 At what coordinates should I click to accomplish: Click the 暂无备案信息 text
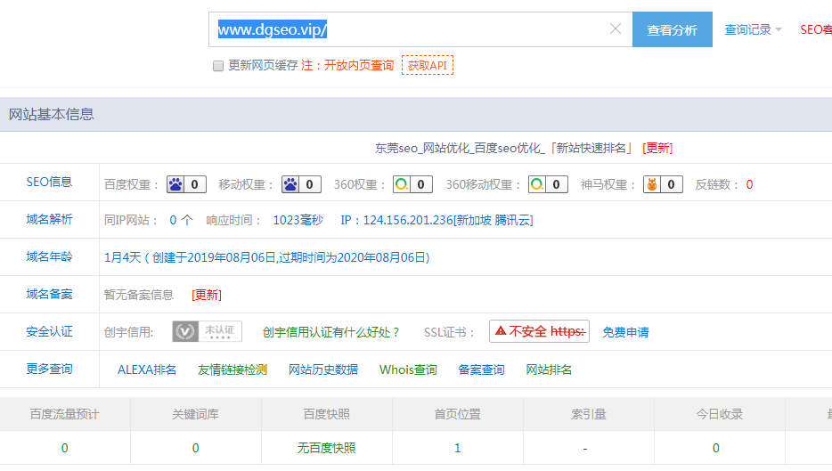[x=139, y=295]
